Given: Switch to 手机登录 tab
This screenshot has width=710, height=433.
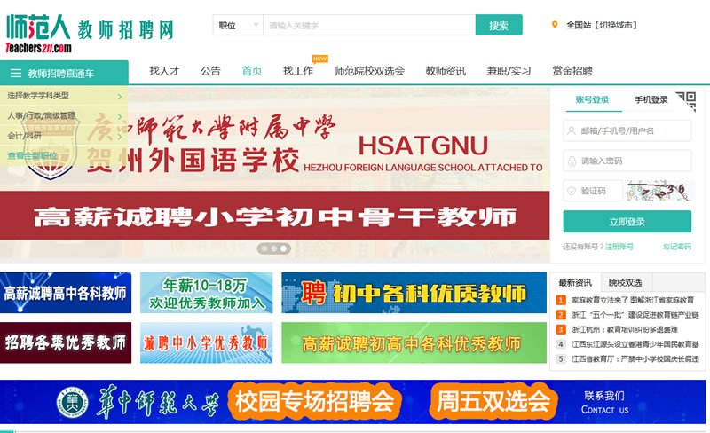Looking at the screenshot, I should (x=651, y=100).
